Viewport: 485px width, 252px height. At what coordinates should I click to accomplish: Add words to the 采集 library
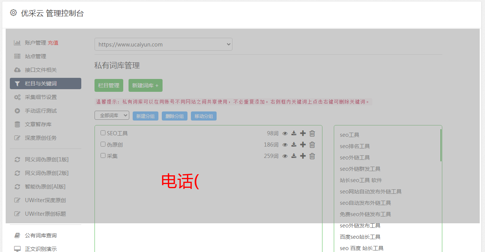tap(303, 156)
